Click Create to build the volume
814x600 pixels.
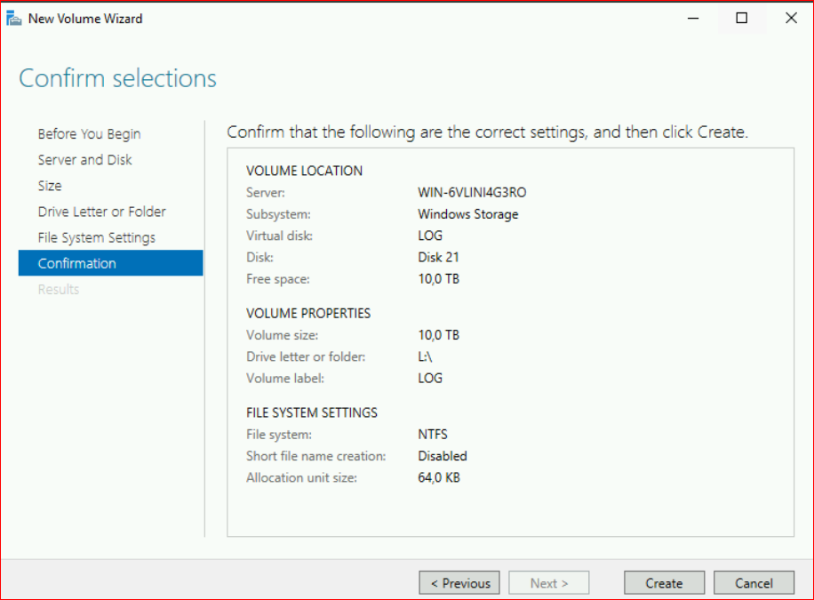click(664, 583)
